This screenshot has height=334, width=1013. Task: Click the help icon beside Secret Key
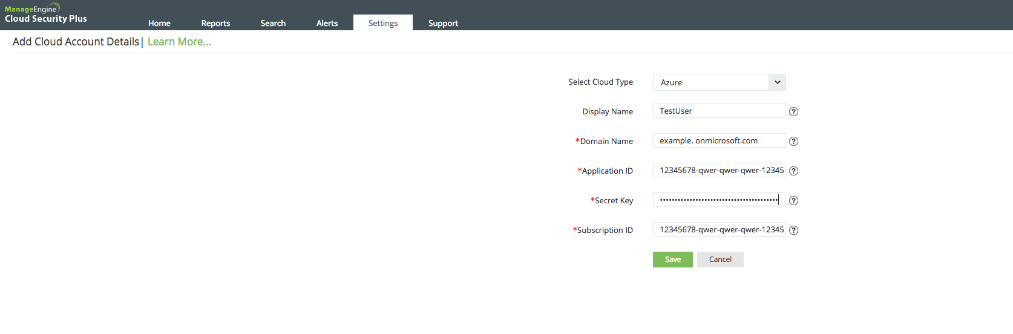click(793, 200)
